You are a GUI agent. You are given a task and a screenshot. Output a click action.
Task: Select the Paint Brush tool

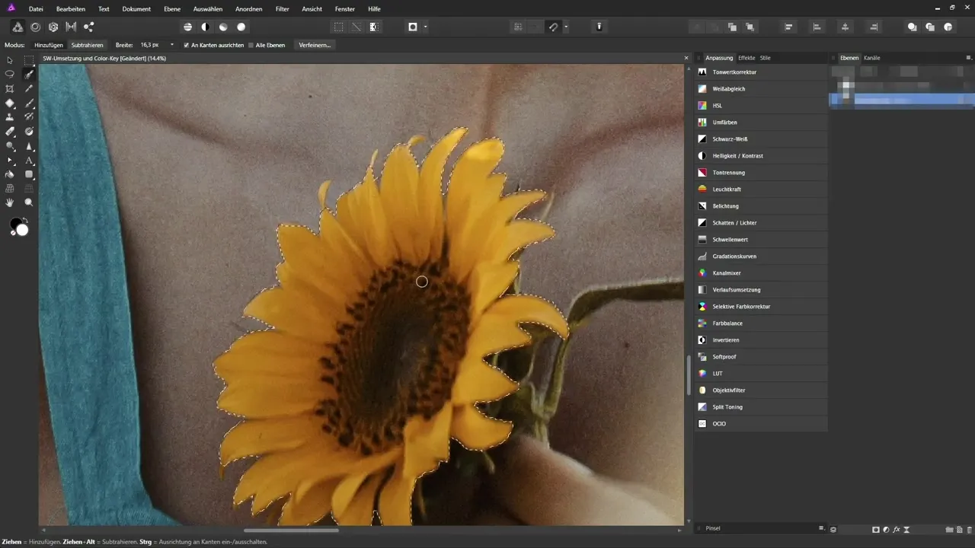tap(29, 103)
